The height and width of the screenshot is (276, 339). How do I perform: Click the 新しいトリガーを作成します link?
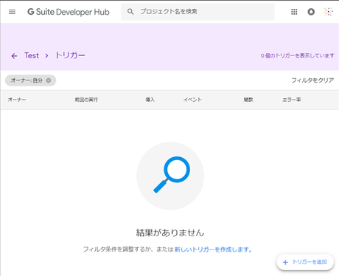[x=213, y=249]
